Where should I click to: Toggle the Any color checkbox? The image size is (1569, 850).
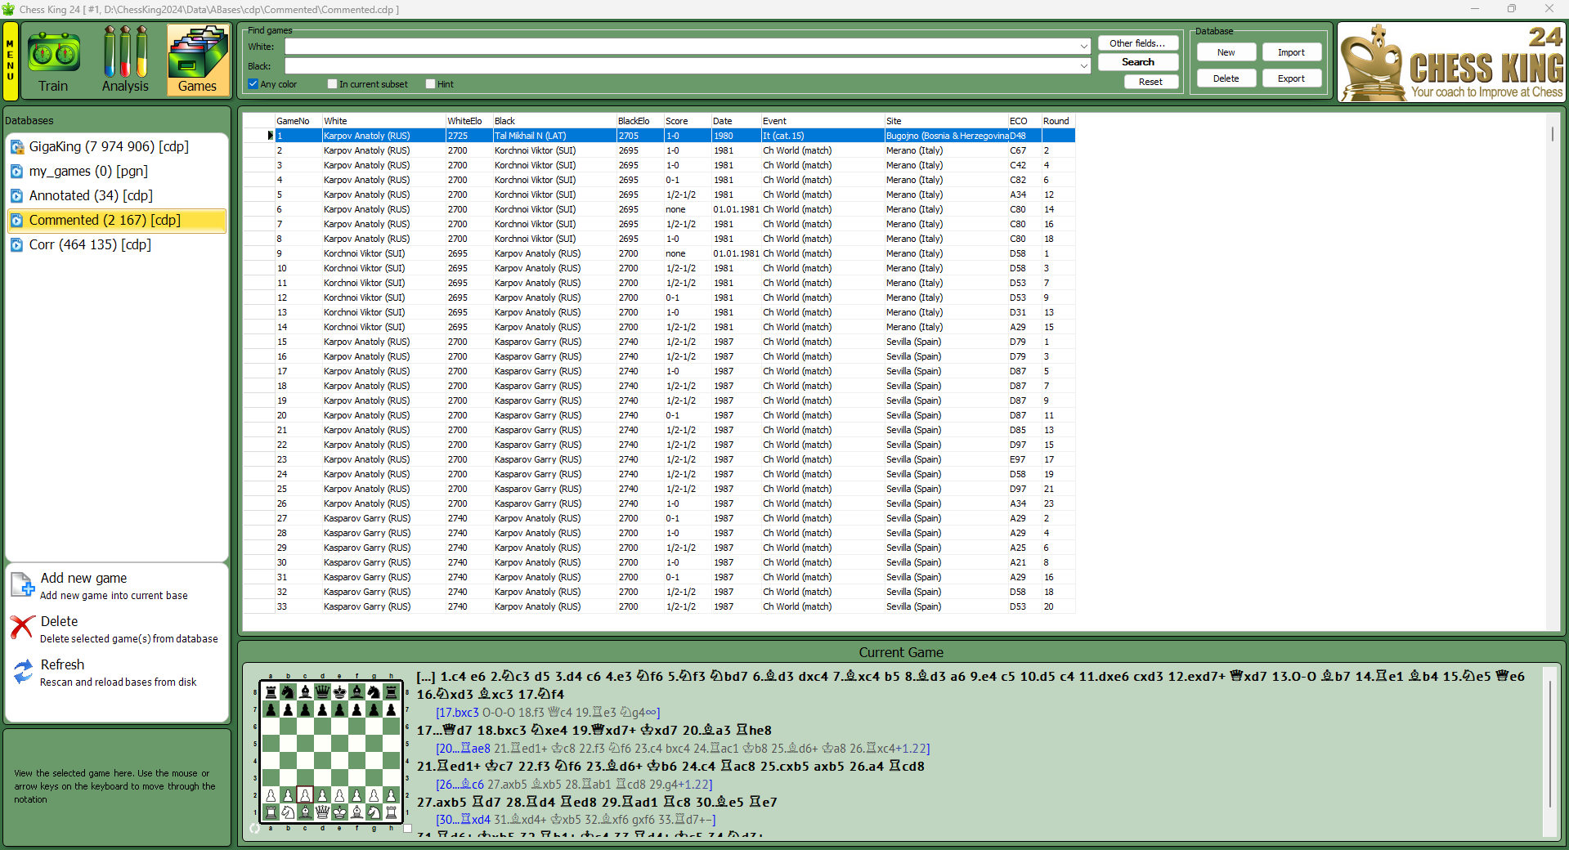point(253,84)
